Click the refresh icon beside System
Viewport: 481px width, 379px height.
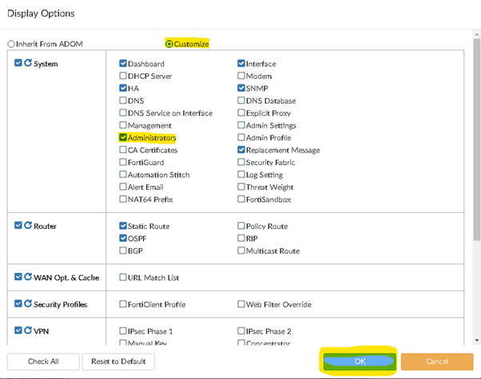pyautogui.click(x=28, y=64)
